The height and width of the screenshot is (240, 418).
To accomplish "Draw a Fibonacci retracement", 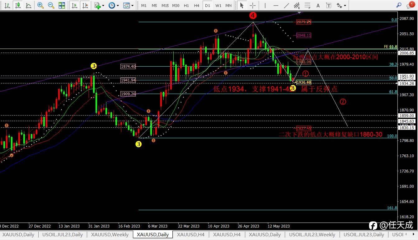I will click(308, 5).
